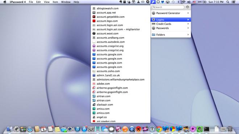The width and height of the screenshot is (239, 134).
Task: Select alaskaair.com login
Action: point(121,105)
